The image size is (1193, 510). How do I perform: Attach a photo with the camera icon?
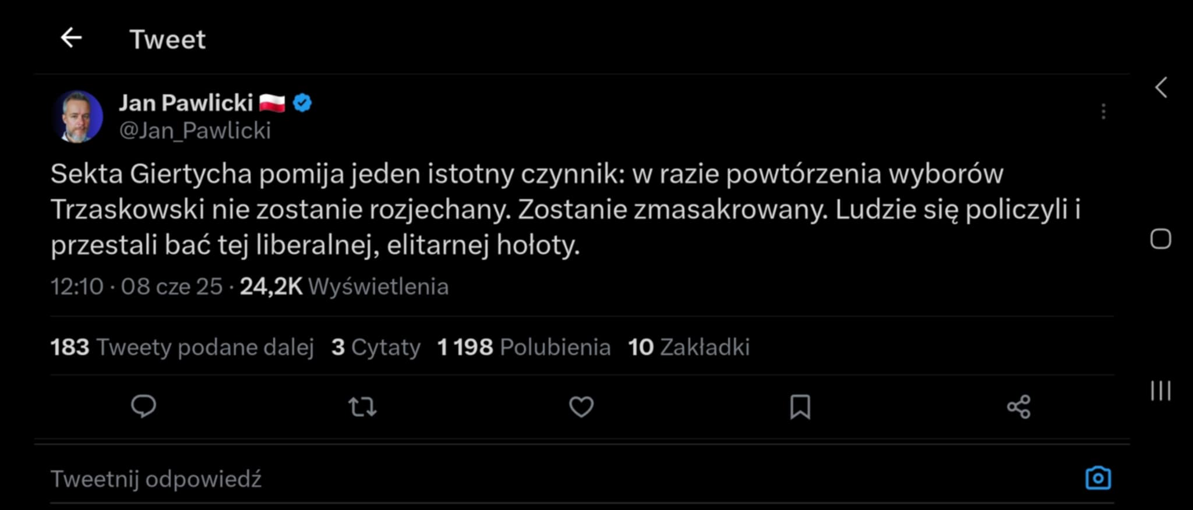coord(1098,478)
